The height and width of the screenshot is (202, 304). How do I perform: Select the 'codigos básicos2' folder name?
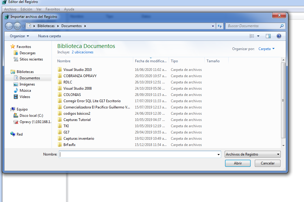[77, 114]
